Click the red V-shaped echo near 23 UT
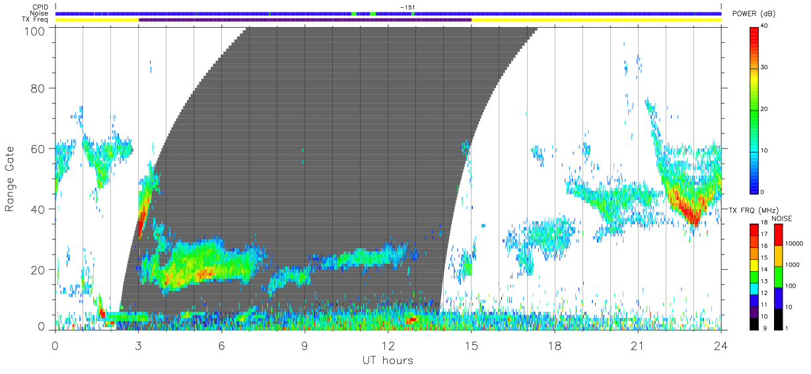 click(x=690, y=211)
